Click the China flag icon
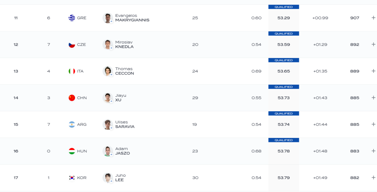377x192 pixels. 71,98
